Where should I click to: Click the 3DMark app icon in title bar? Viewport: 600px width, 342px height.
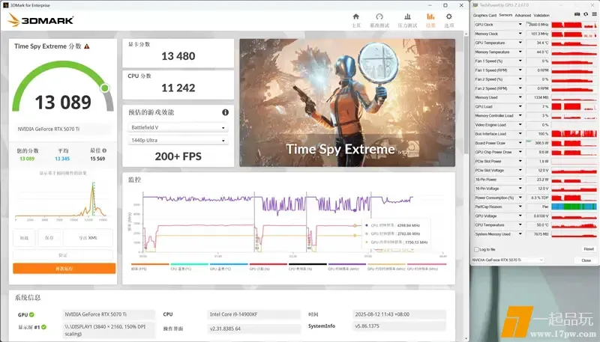click(x=5, y=5)
